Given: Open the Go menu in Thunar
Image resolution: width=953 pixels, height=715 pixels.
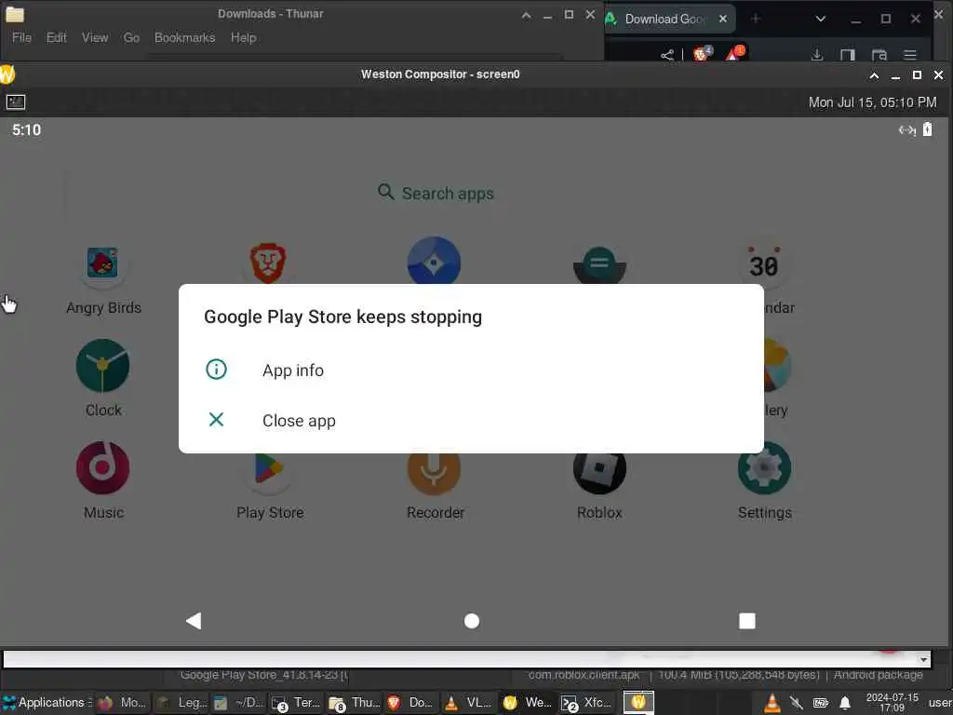Looking at the screenshot, I should (x=131, y=37).
